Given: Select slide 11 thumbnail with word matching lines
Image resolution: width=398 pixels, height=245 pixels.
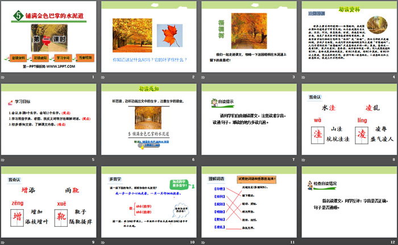Looking at the screenshot, I should [x=249, y=202].
